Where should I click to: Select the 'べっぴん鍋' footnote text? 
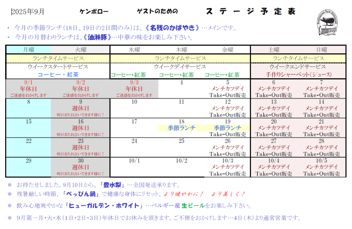[81, 194]
